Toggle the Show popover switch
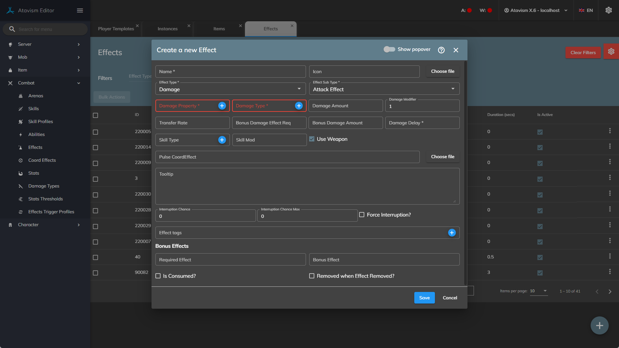 (x=389, y=49)
